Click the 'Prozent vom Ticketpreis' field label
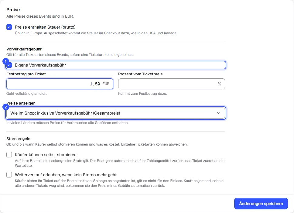Image resolution: width=294 pixels, height=213 pixels. 140,74
